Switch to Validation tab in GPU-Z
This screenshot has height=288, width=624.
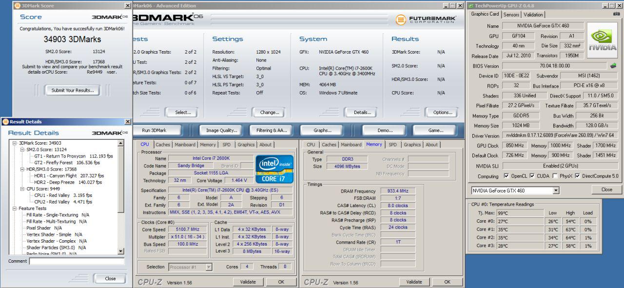[533, 15]
